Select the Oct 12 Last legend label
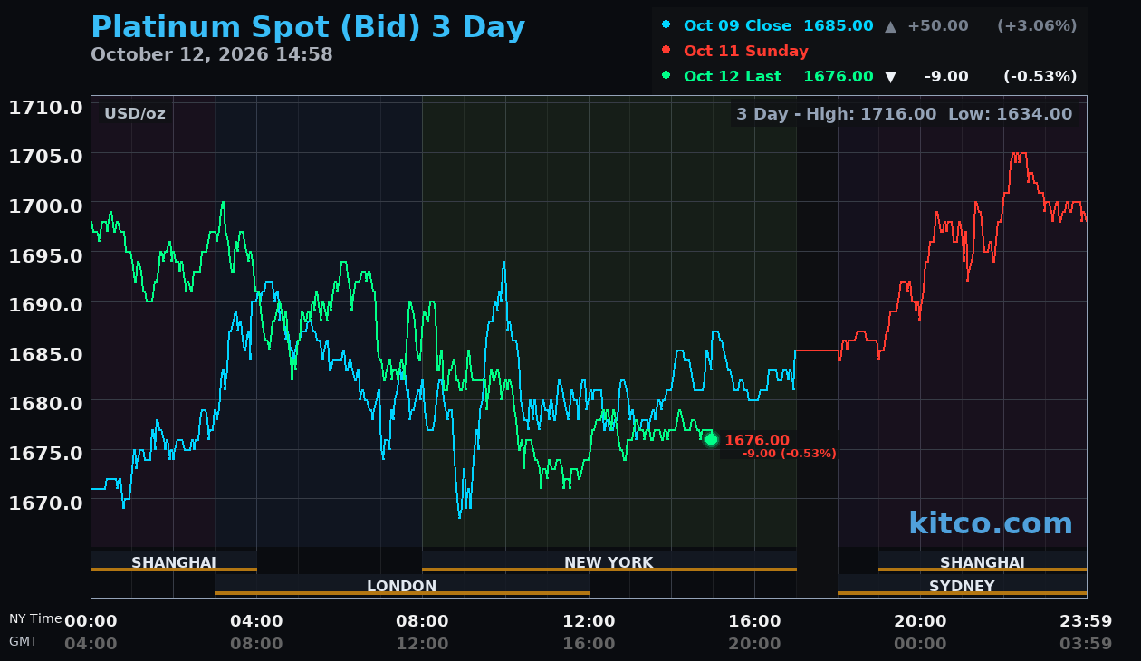Screen dimensions: 1141x661 [x=733, y=76]
